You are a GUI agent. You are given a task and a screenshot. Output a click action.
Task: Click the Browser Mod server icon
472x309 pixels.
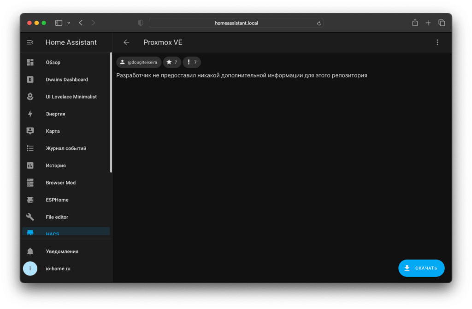[30, 182]
